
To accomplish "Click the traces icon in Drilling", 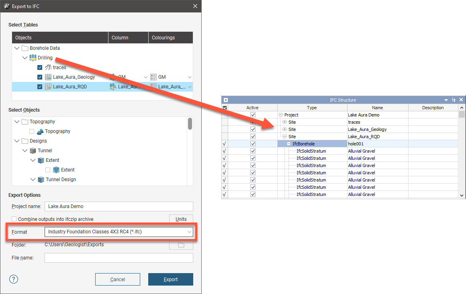I will 48,67.
